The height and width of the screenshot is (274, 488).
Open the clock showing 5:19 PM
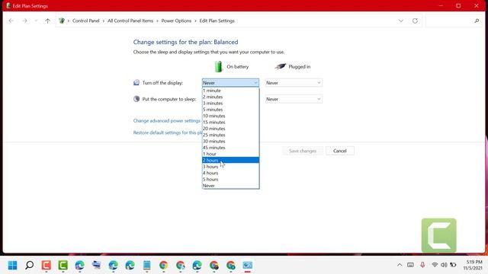473,265
